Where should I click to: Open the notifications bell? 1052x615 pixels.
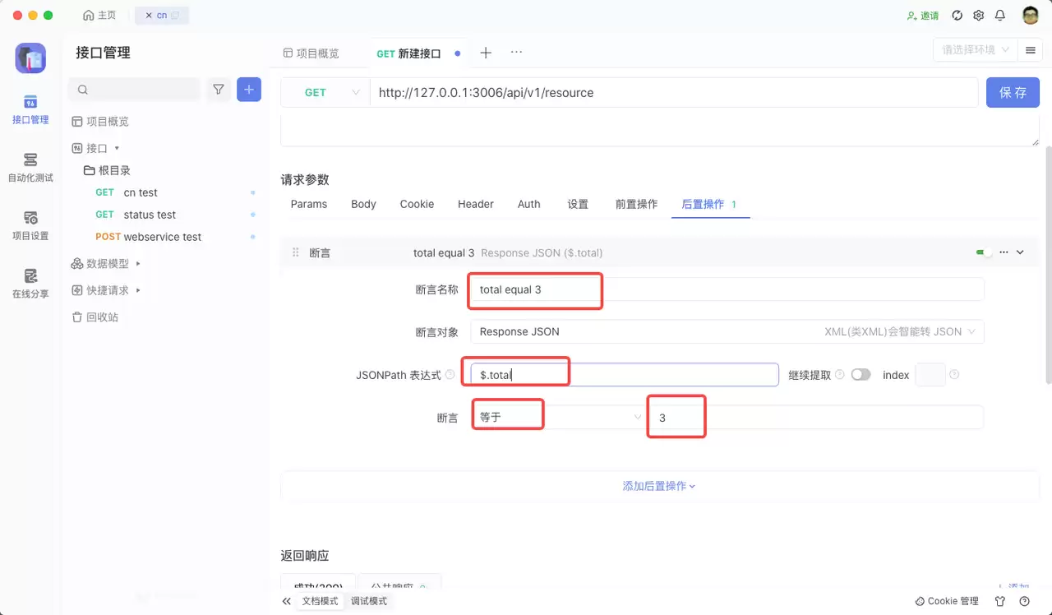1000,16
